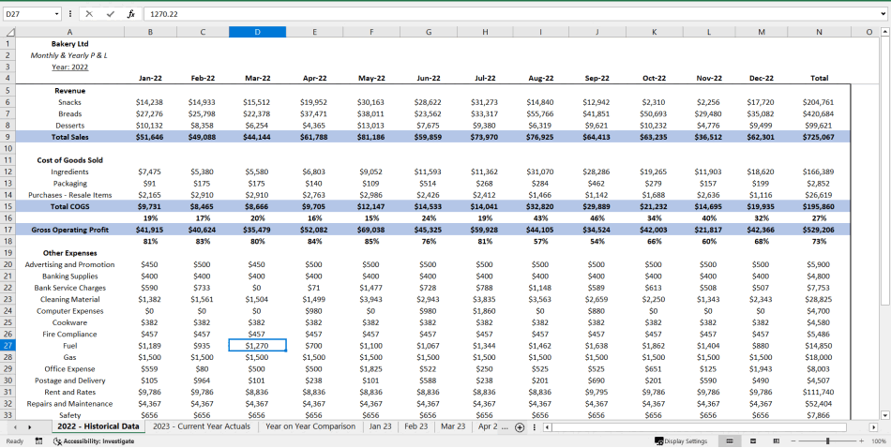Click the Gross Operating Profit label
The height and width of the screenshot is (448, 891).
point(70,230)
